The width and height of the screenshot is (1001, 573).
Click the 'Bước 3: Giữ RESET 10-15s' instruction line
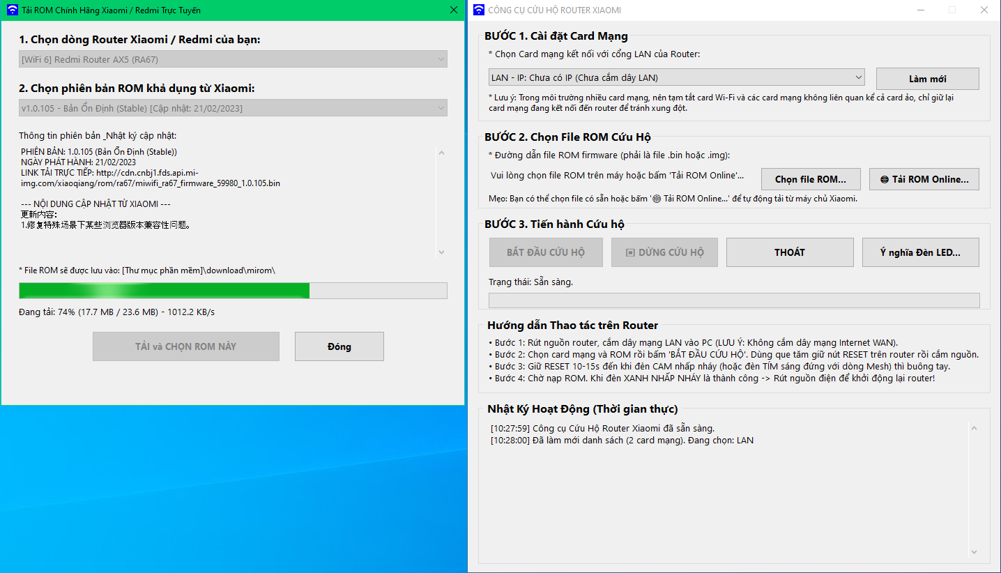[x=719, y=366]
